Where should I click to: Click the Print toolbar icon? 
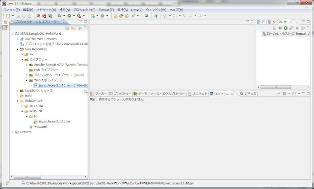29,16
